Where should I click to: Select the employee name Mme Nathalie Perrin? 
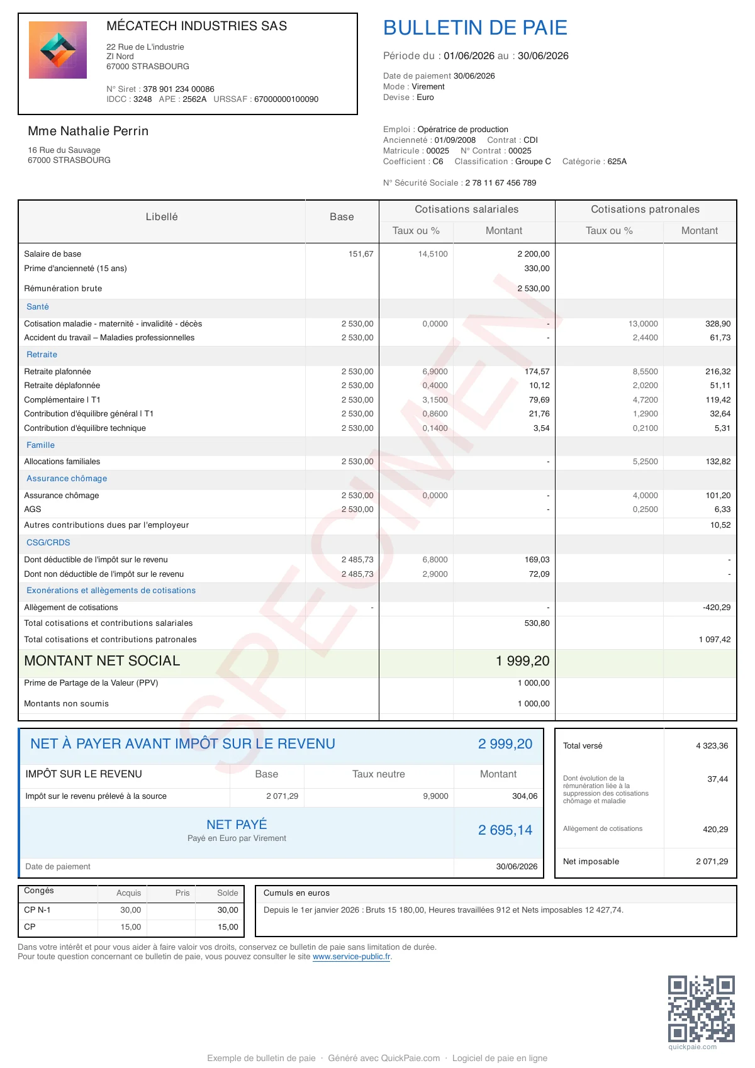pos(88,131)
